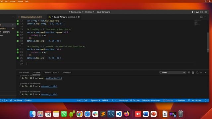212x119 pixels.
Task: Open the Help menu
Action: [x=26, y=1]
